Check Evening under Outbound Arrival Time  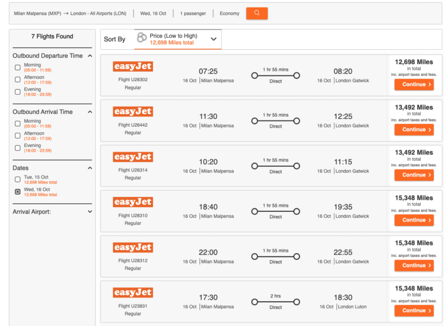click(17, 148)
